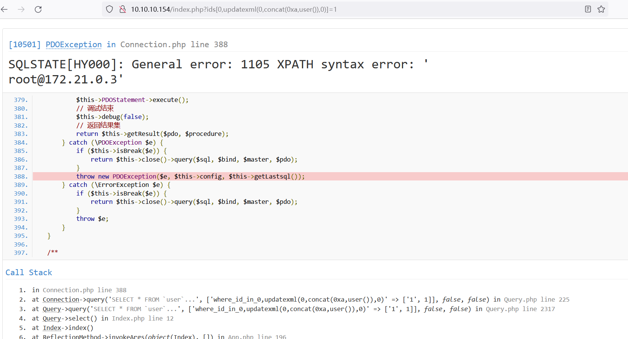The height and width of the screenshot is (339, 628).
Task: Click 'Connection.php line 388' in the header
Action: pos(174,45)
